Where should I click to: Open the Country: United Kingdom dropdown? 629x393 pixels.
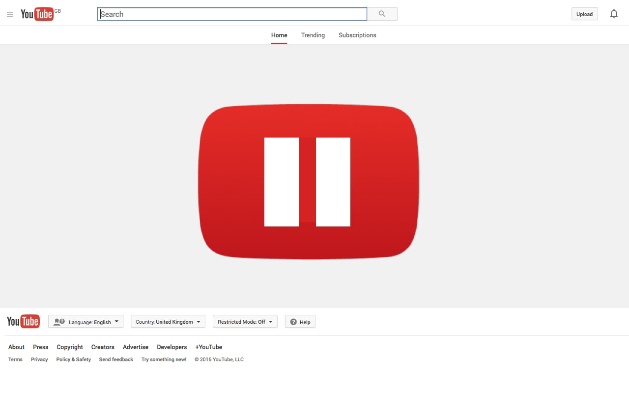(168, 322)
